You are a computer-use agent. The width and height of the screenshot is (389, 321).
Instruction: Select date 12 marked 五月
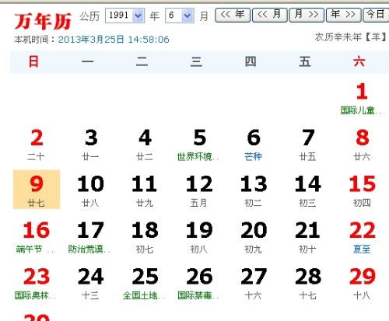(x=199, y=190)
